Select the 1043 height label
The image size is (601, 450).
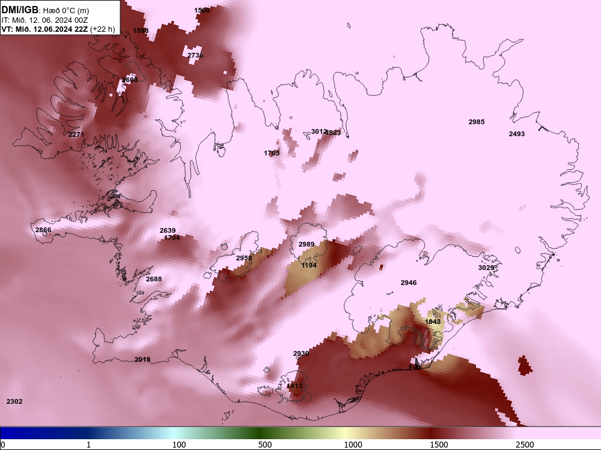[x=433, y=322]
